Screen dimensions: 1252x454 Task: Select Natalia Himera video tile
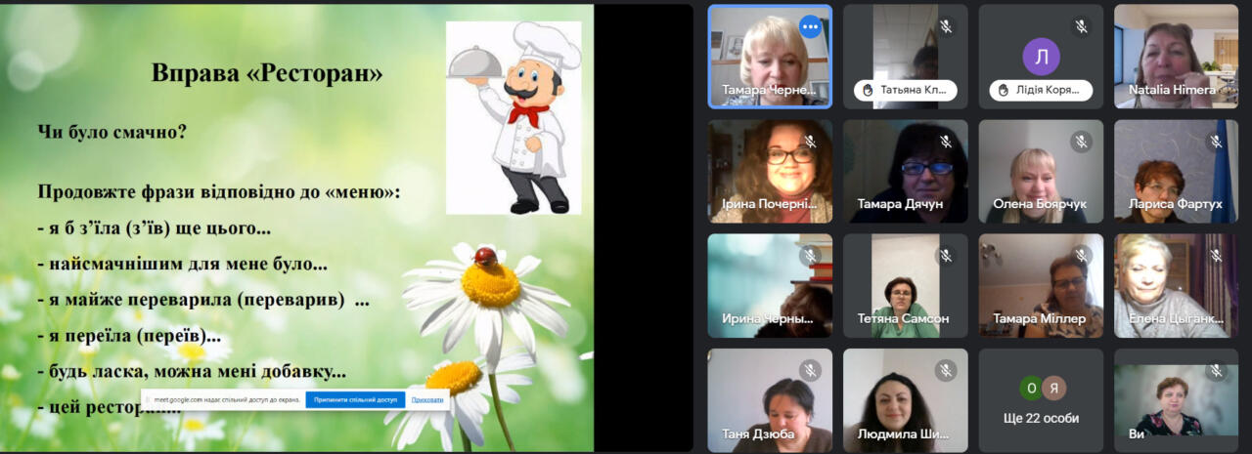[1176, 57]
